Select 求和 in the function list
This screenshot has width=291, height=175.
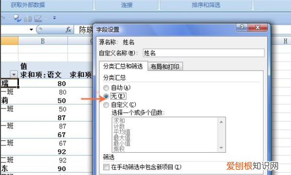pos(119,121)
